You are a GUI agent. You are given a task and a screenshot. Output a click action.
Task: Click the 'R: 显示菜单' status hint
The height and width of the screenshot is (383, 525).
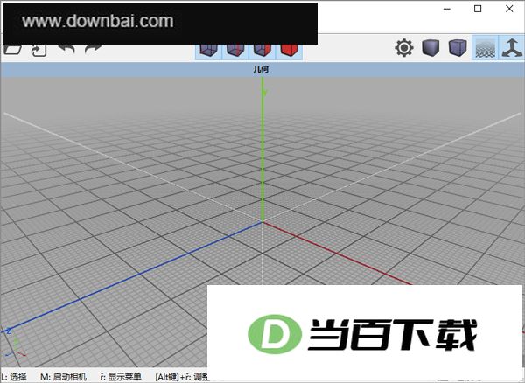click(x=121, y=377)
